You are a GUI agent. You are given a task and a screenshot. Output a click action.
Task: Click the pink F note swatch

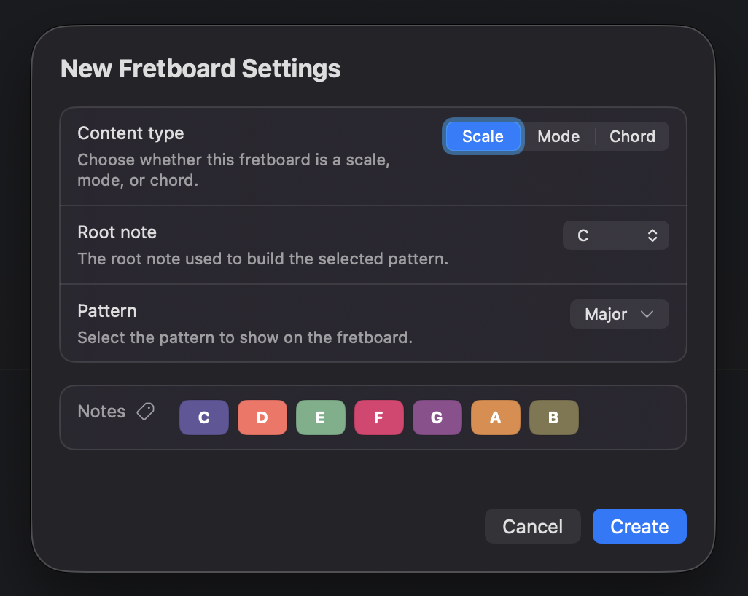(379, 417)
